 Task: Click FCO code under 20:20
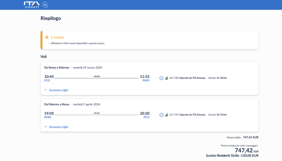point(147,117)
